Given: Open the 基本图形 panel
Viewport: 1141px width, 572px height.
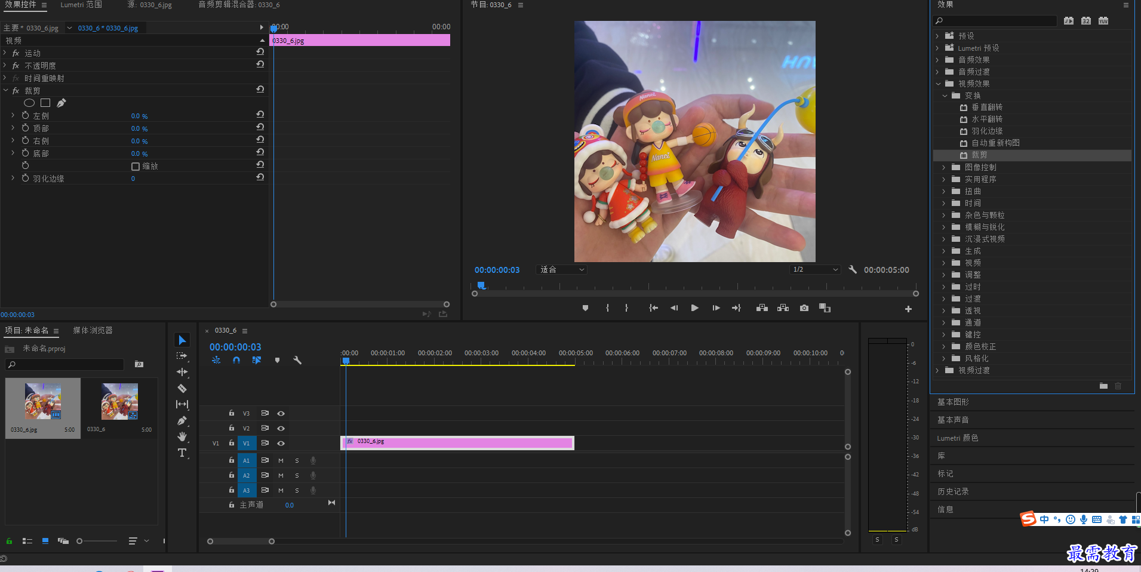Looking at the screenshot, I should tap(953, 402).
